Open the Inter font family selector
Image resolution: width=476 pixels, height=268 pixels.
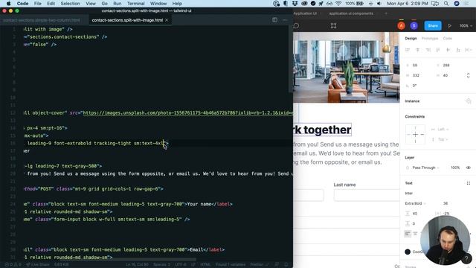409,194
